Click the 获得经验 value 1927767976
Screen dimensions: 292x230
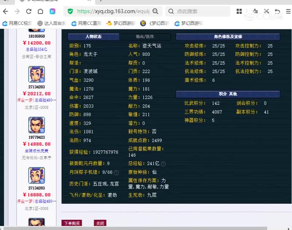(x=105, y=152)
